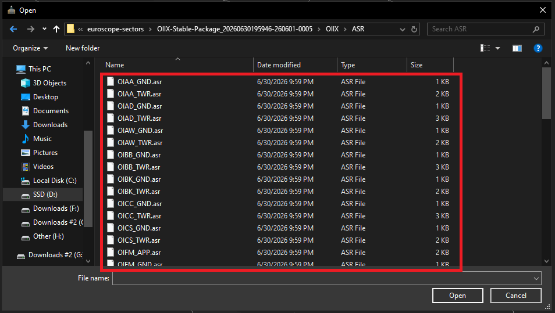The height and width of the screenshot is (313, 555).
Task: Go up one folder level
Action: [56, 29]
